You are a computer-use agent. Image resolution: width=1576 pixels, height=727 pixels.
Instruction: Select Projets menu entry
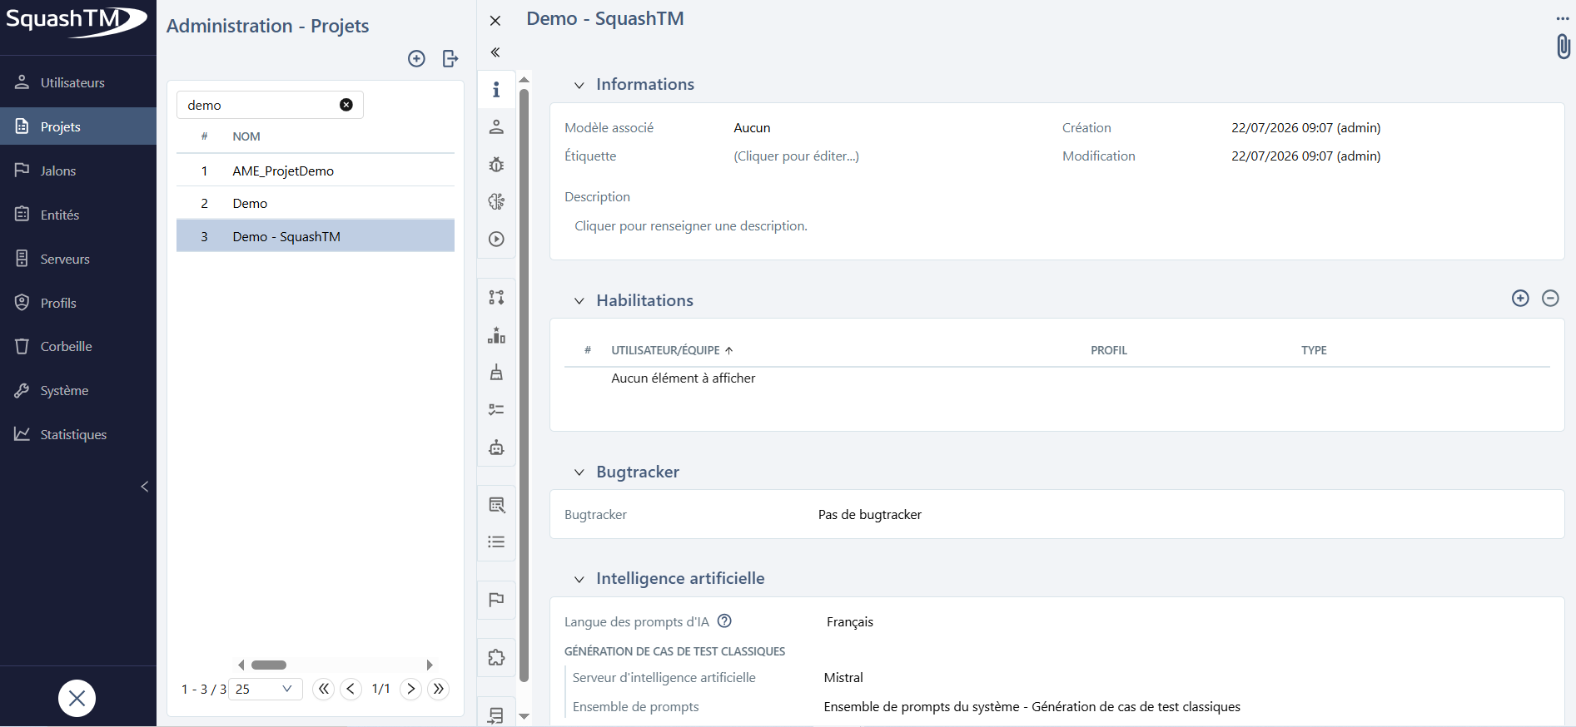coord(78,126)
